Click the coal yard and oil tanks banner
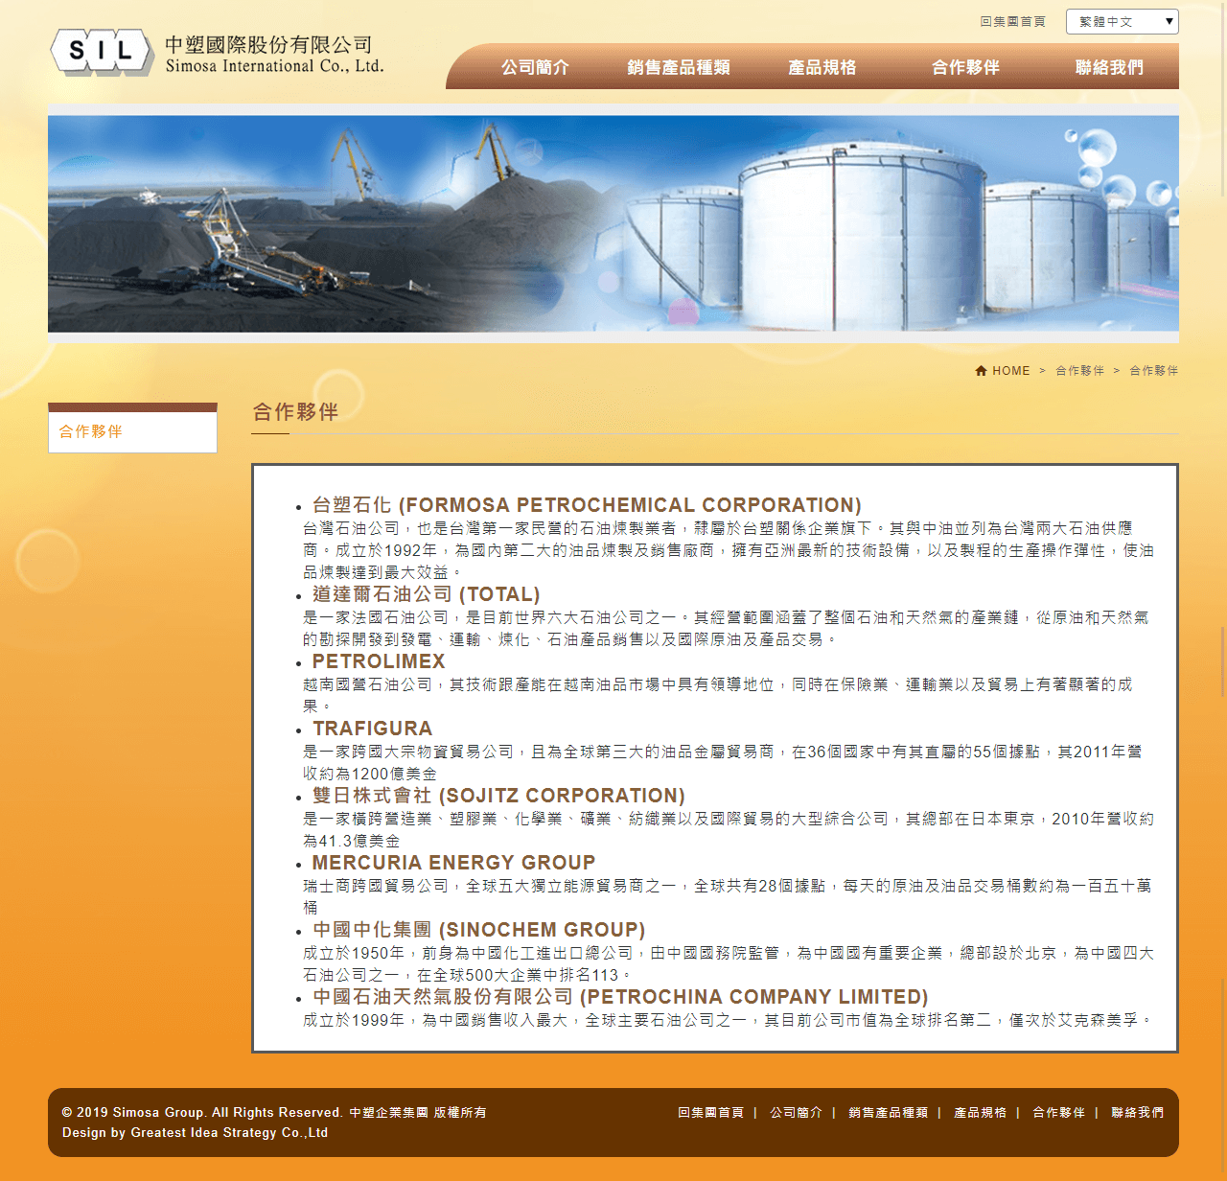The width and height of the screenshot is (1227, 1181). pyautogui.click(x=613, y=223)
